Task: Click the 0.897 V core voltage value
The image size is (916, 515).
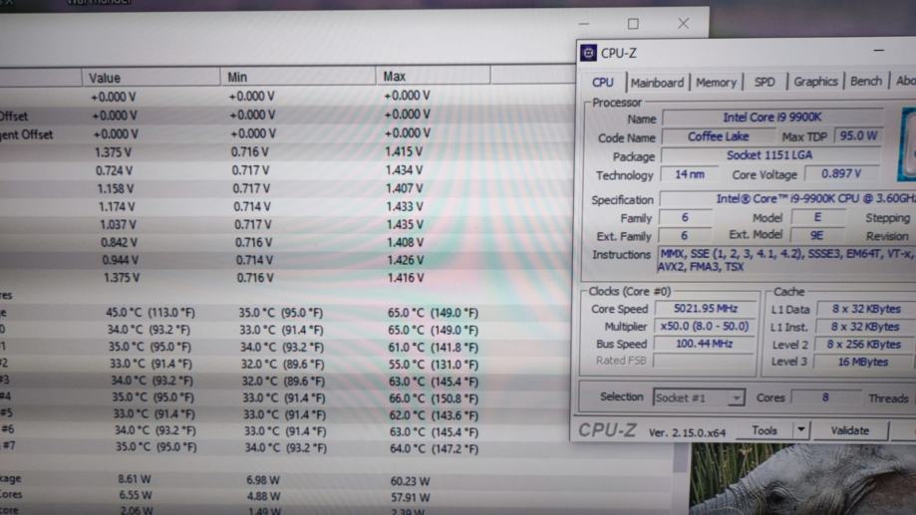Action: (840, 173)
